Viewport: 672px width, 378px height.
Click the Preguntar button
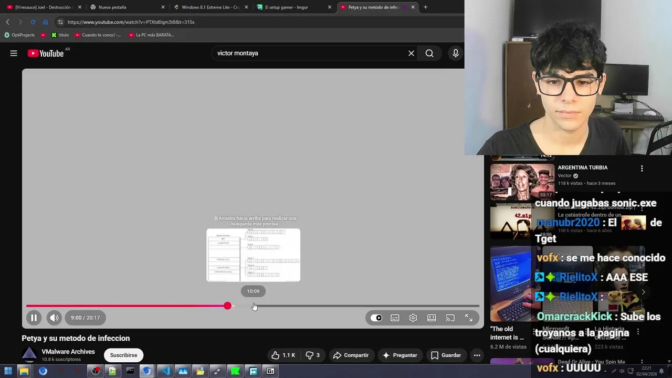click(x=400, y=355)
